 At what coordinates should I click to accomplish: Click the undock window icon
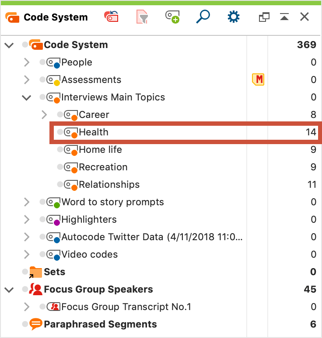coord(264,17)
